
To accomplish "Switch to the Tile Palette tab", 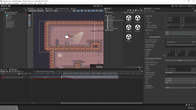I will pyautogui.click(x=157, y=9).
